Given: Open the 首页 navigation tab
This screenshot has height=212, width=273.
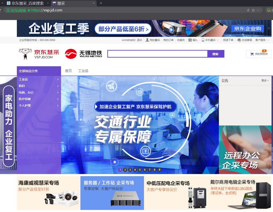Looking at the screenshot, I should click(68, 71).
